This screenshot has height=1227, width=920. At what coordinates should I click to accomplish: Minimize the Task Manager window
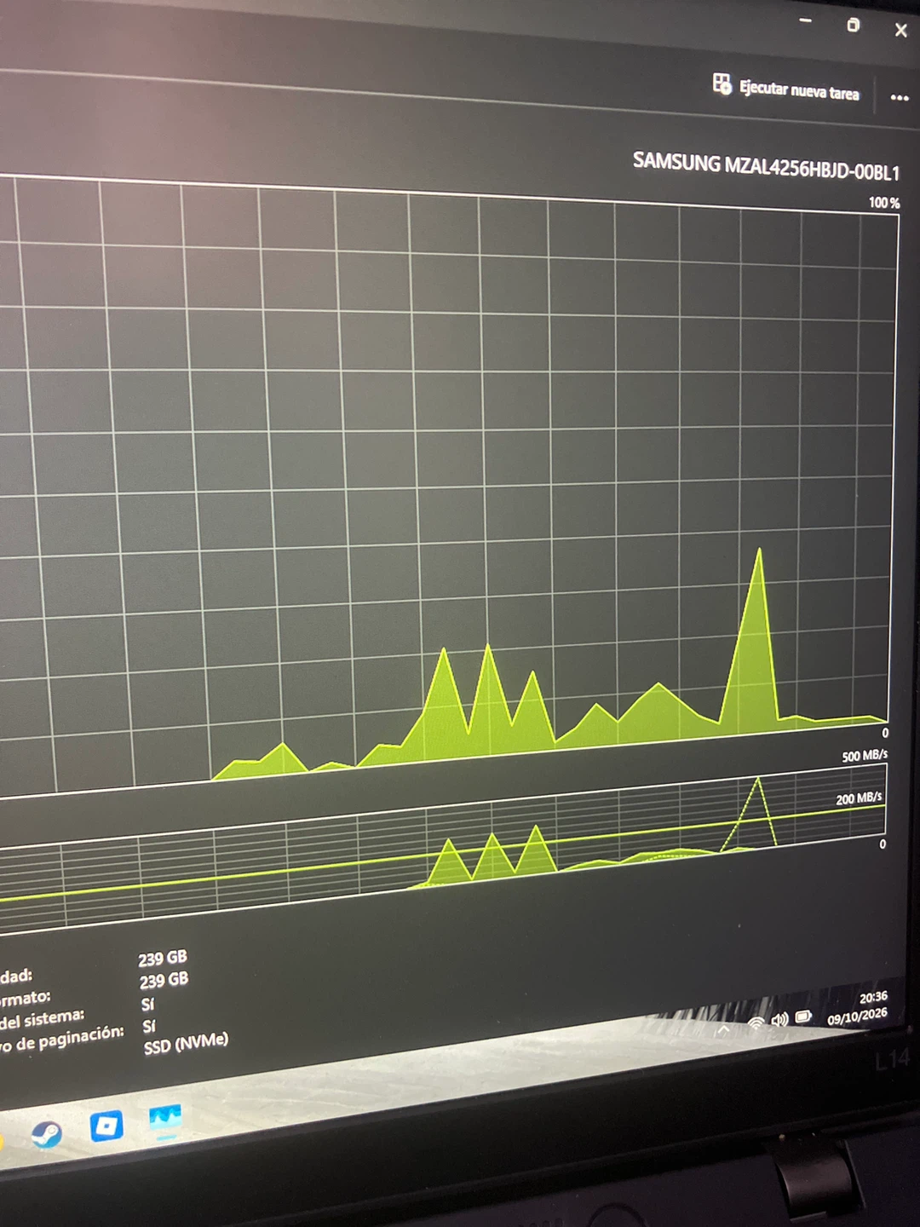point(806,21)
